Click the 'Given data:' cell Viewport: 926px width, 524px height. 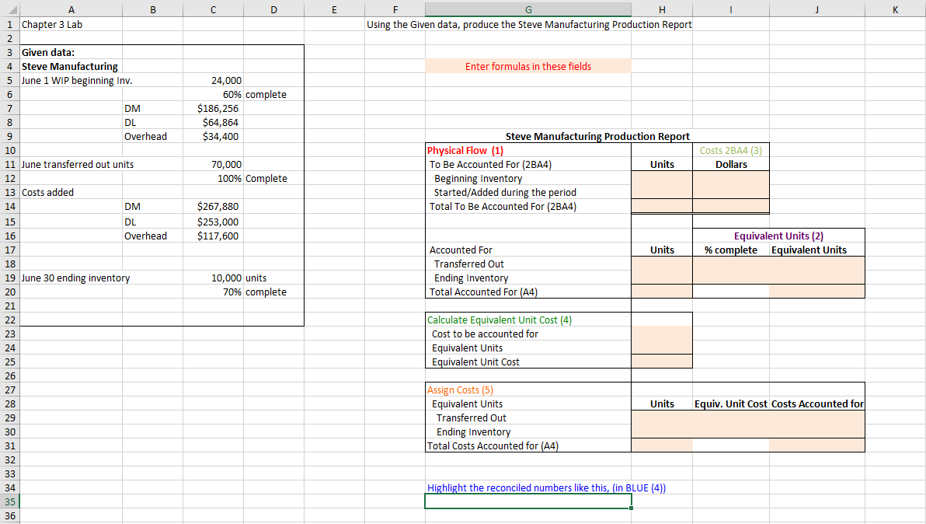[x=71, y=52]
